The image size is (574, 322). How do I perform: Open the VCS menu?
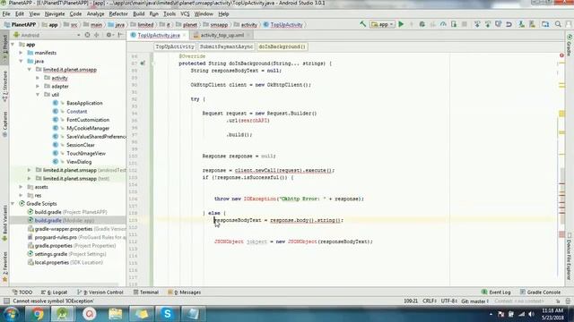185,14
